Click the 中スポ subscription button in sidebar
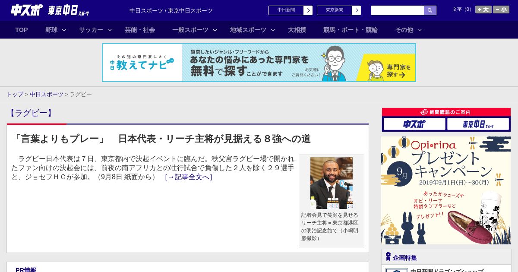 click(x=414, y=124)
